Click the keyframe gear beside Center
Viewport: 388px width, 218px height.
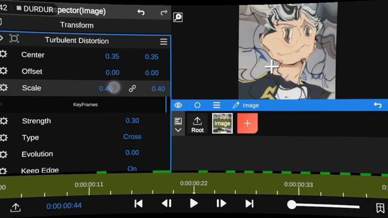[x=3, y=54]
